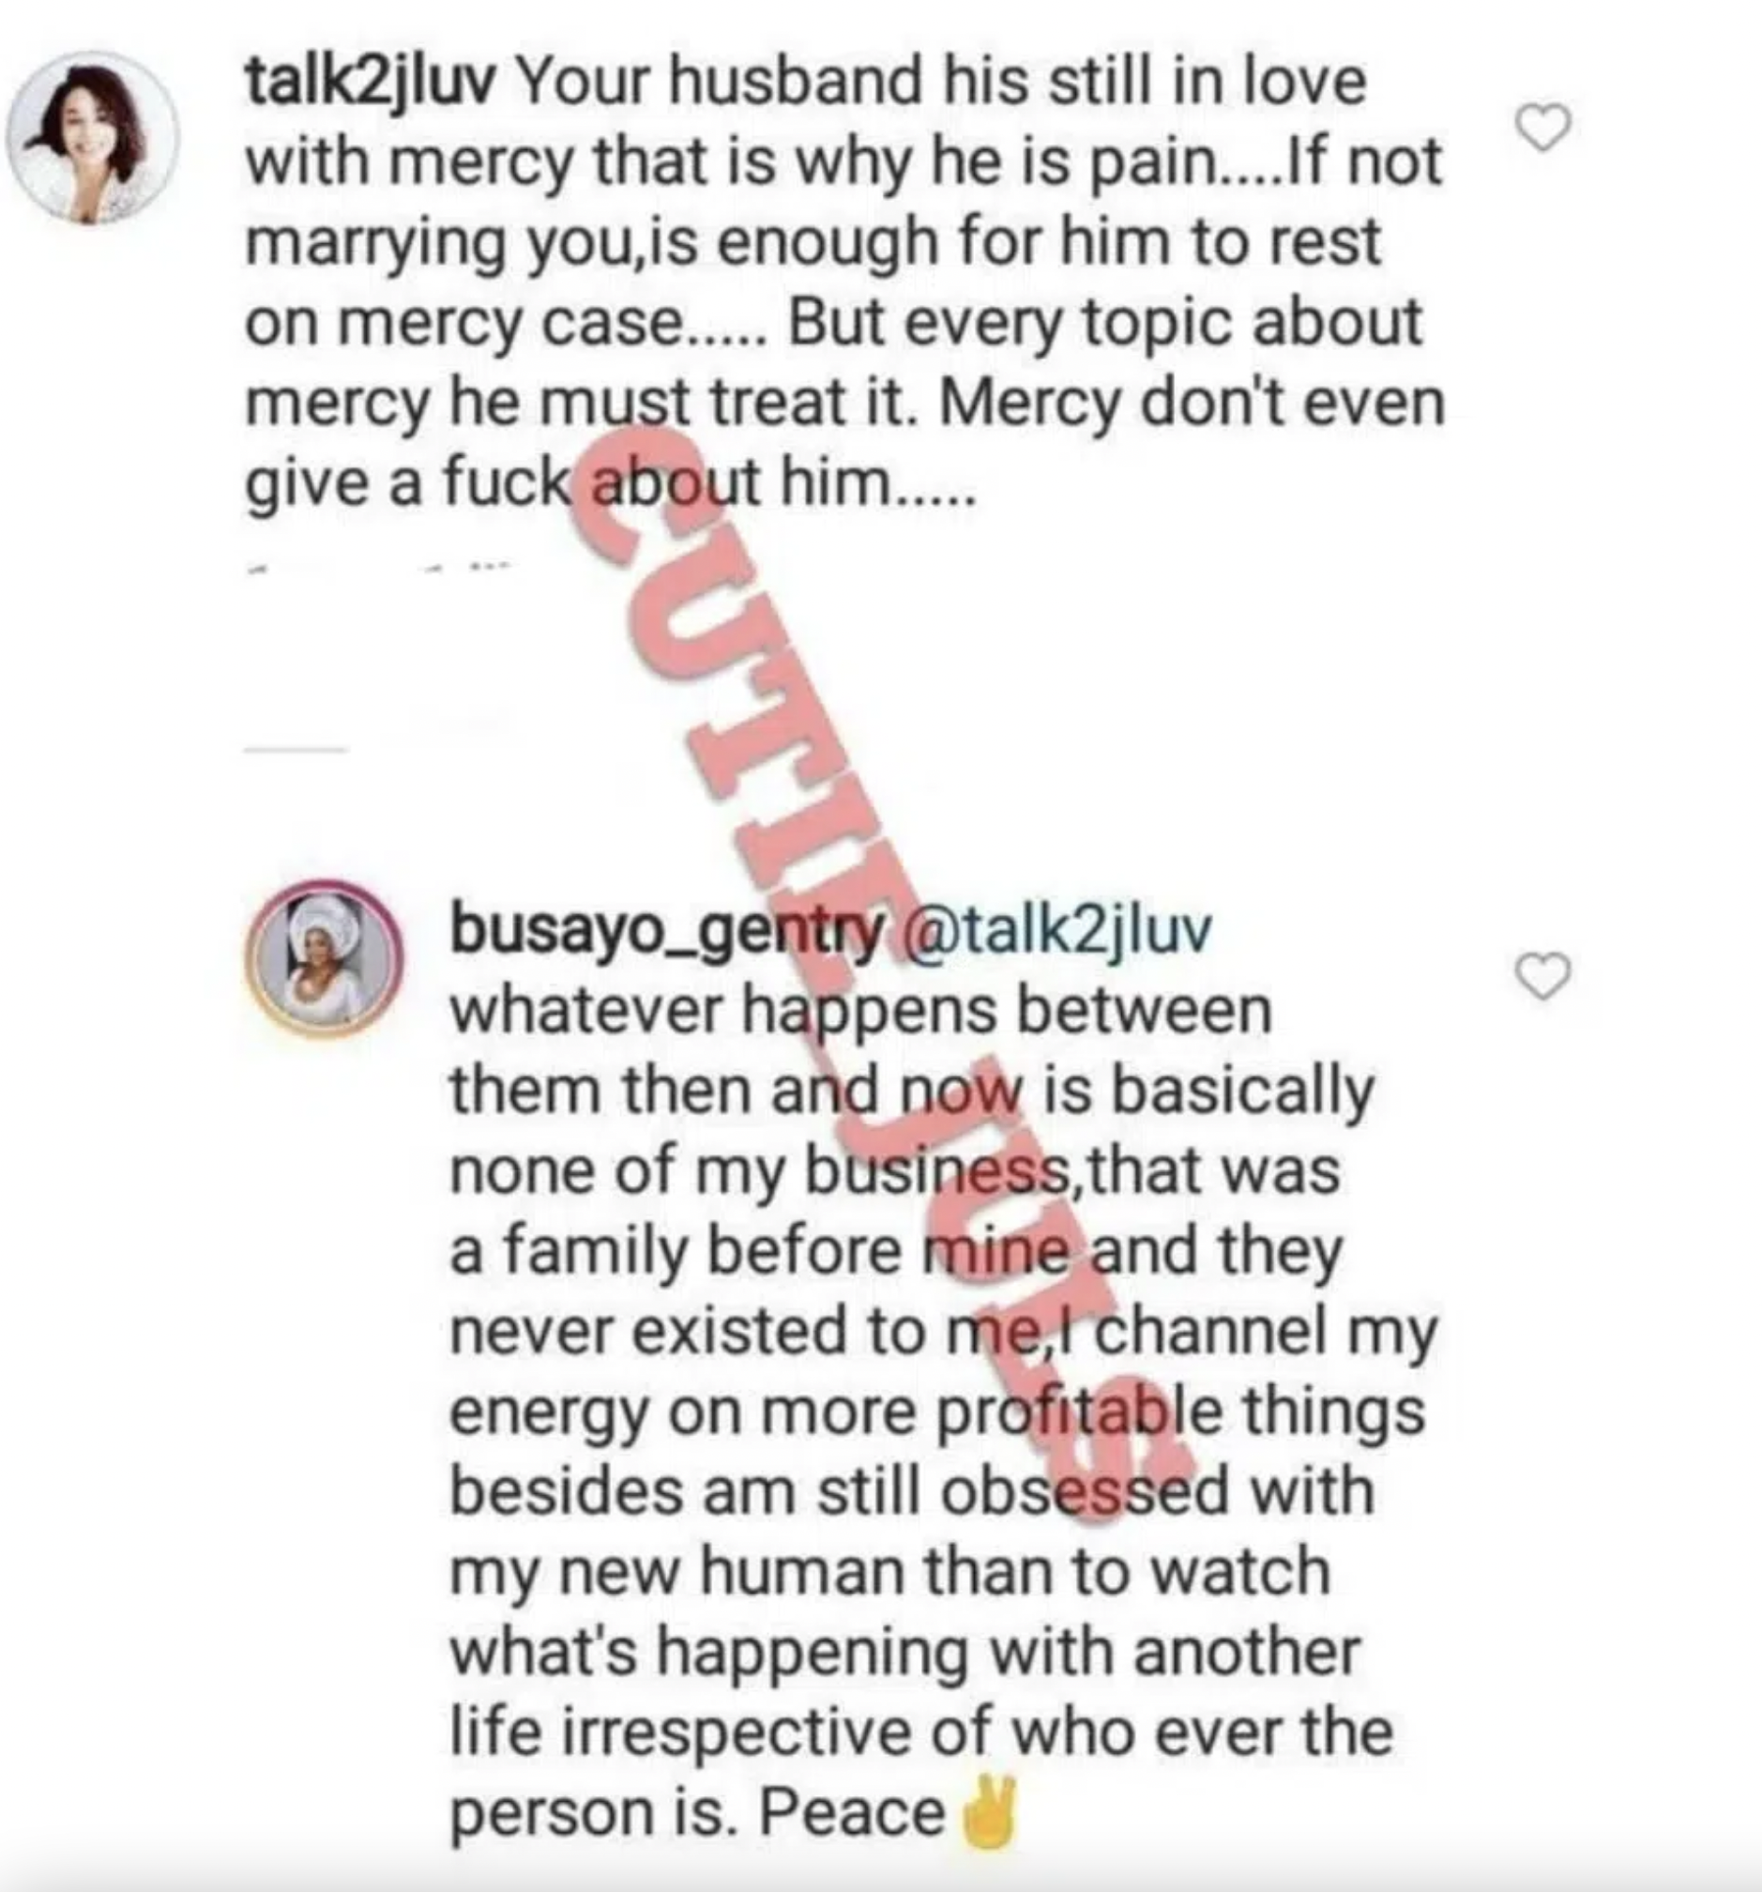Viewport: 1762px width, 1892px height.
Task: Select the 'whatever happens between' reply line
Action: [861, 1011]
